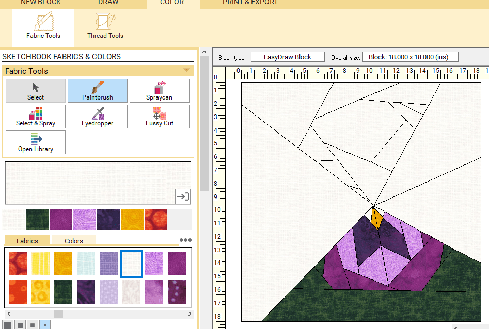The height and width of the screenshot is (329, 489).
Task: Activate the Eyedropper tool
Action: click(97, 117)
